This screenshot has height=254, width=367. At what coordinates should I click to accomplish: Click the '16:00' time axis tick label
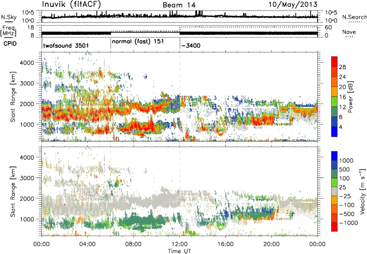coord(225,244)
